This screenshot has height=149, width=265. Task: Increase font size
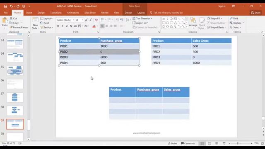point(87,20)
